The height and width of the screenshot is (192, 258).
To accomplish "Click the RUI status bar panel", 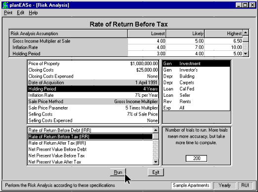I will coord(245,186).
